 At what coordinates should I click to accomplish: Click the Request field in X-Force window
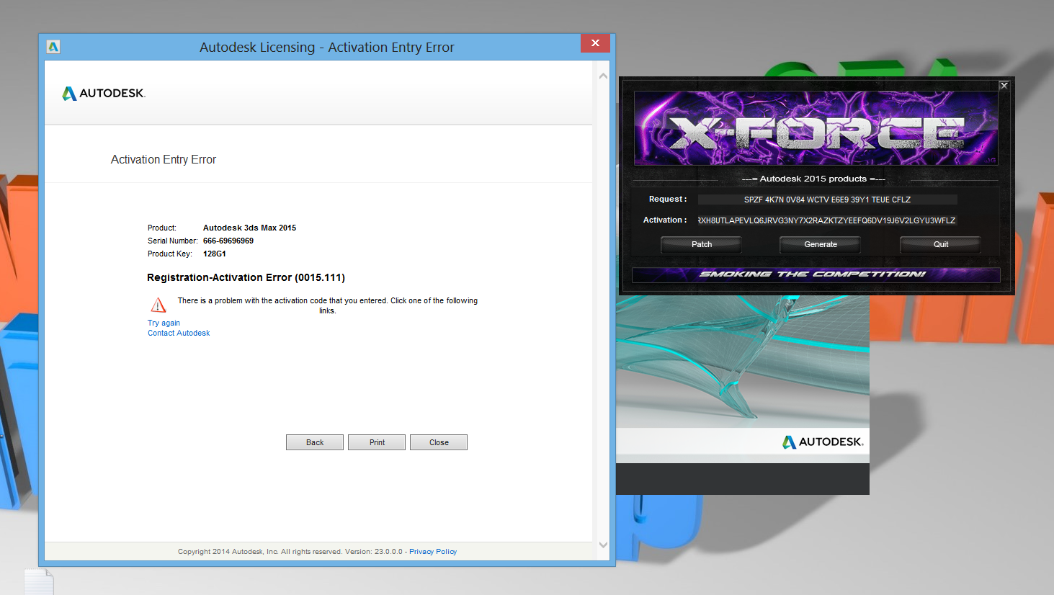tap(827, 200)
